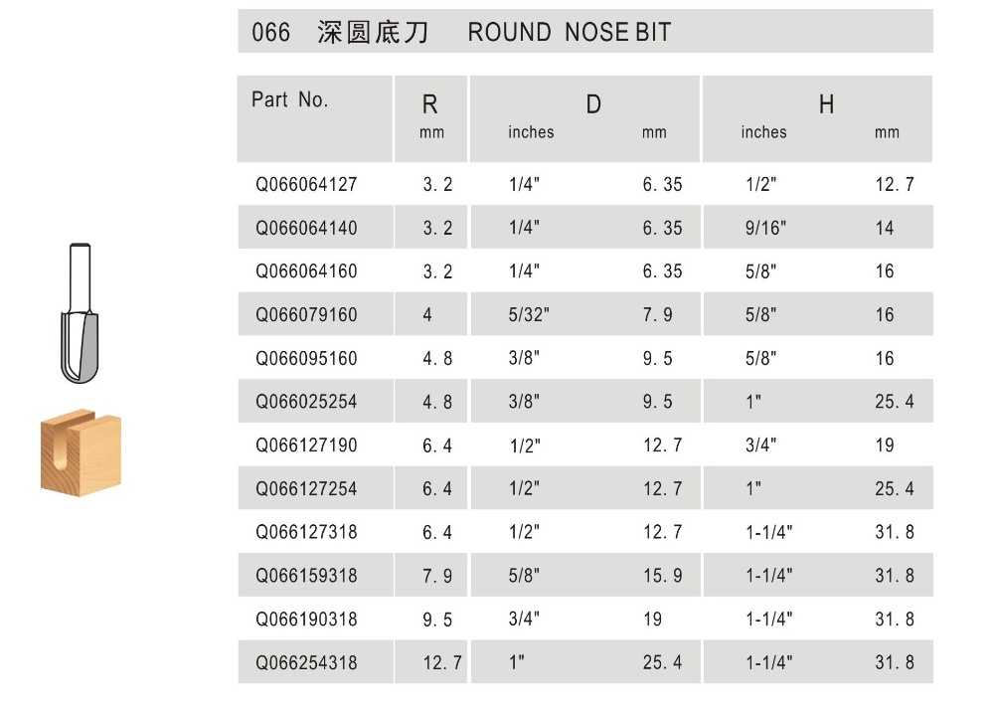The width and height of the screenshot is (994, 712).
Task: Choose the Q066079160 part row label
Action: (306, 315)
